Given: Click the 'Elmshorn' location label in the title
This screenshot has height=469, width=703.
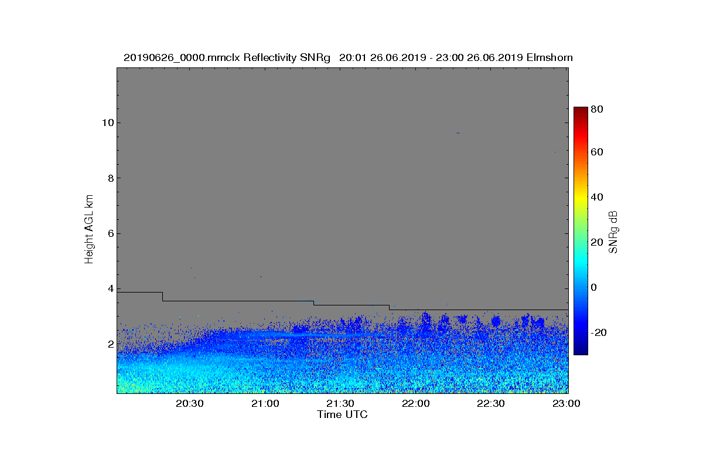Looking at the screenshot, I should coord(550,57).
